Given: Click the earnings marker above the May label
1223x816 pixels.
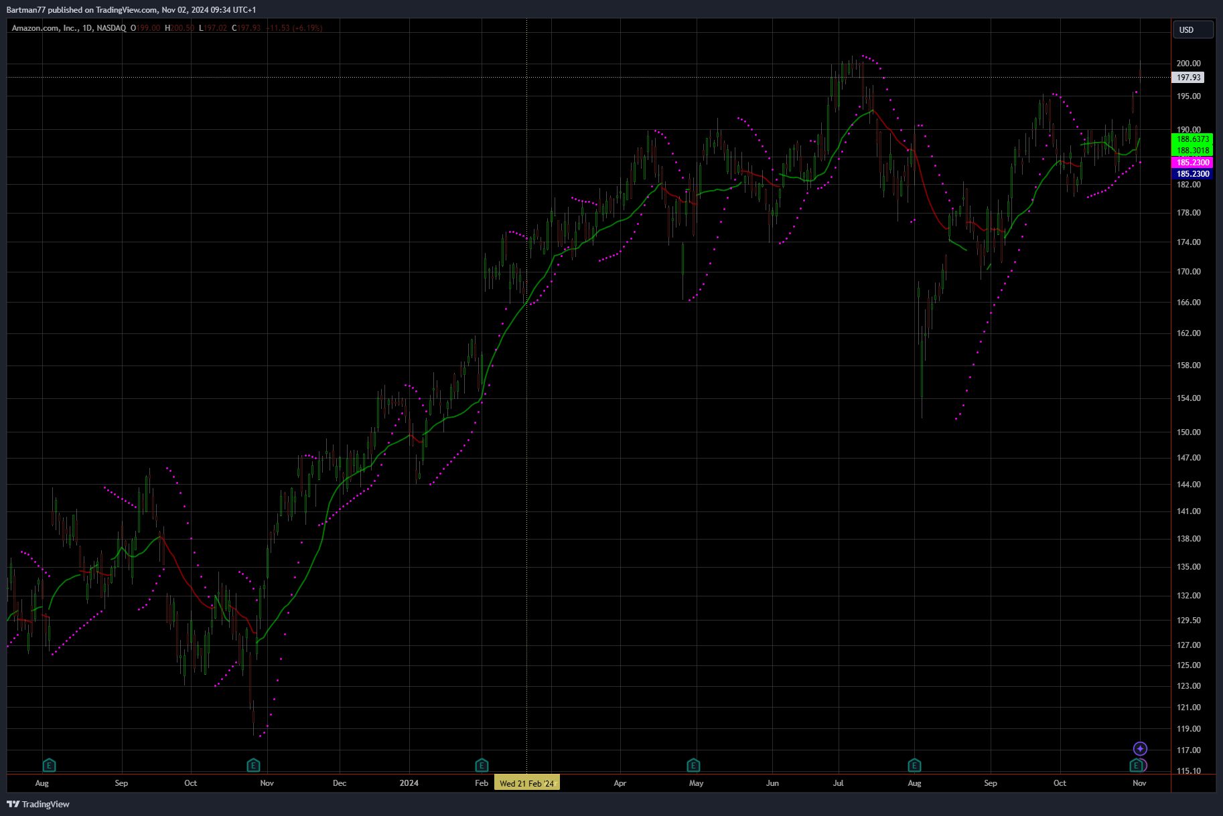Looking at the screenshot, I should point(693,765).
